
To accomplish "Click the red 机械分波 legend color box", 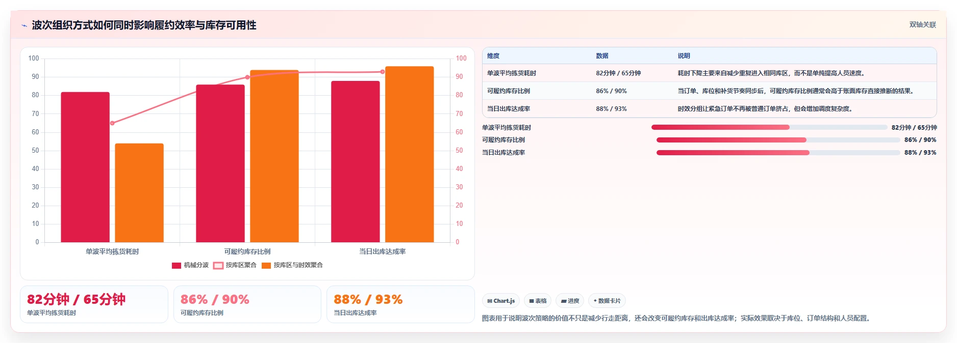I will tap(177, 265).
